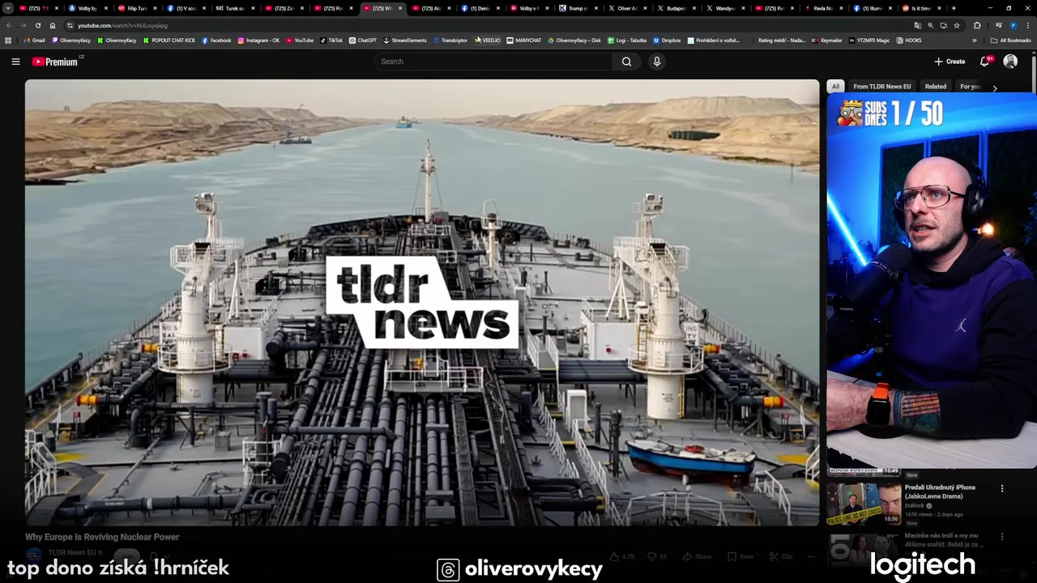Open the Dropbox bookmark
This screenshot has height=583, width=1037.
[x=667, y=40]
